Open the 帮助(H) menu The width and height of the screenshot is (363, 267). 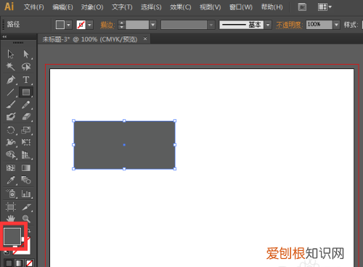pyautogui.click(x=272, y=7)
